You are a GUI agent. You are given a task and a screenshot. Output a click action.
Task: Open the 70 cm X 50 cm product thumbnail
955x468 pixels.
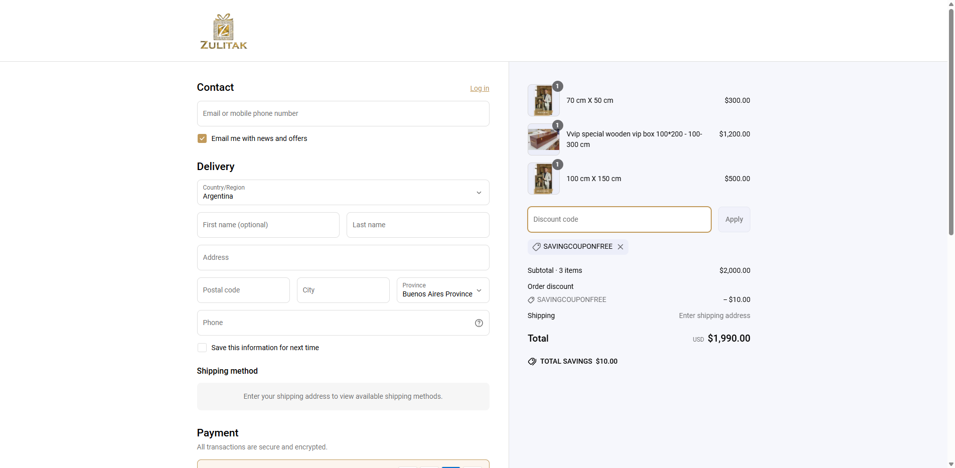coord(544,100)
